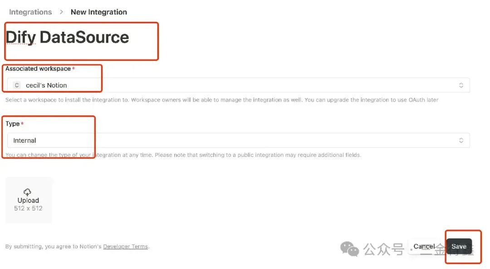The height and width of the screenshot is (269, 490).
Task: Click the Type selector up-down arrows
Action: [x=461, y=141]
